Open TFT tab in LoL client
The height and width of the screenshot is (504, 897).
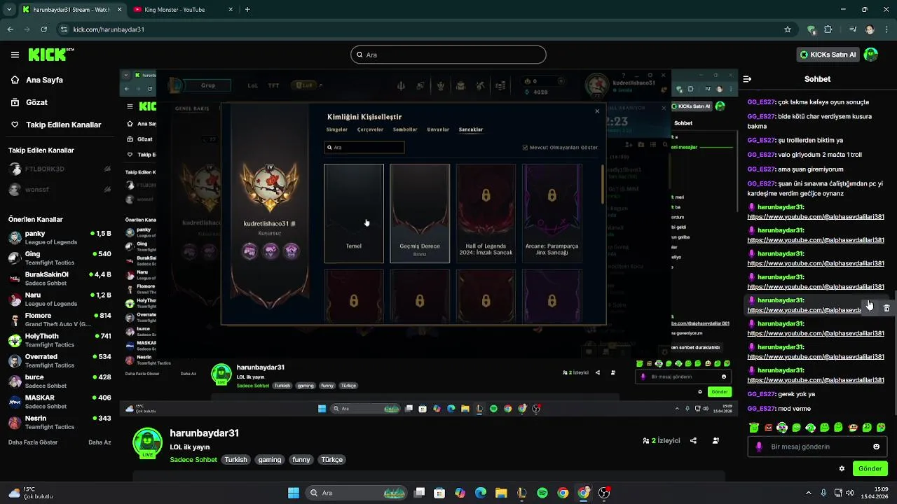pos(273,85)
